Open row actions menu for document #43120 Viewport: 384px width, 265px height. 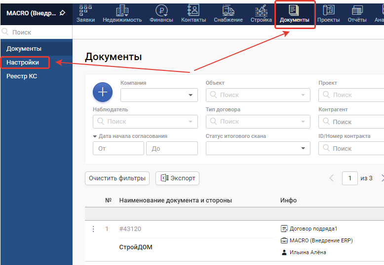(x=93, y=229)
